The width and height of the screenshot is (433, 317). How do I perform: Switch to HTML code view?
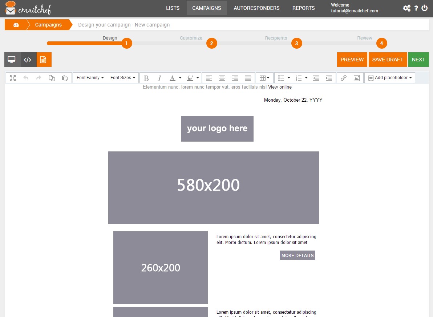coord(28,60)
